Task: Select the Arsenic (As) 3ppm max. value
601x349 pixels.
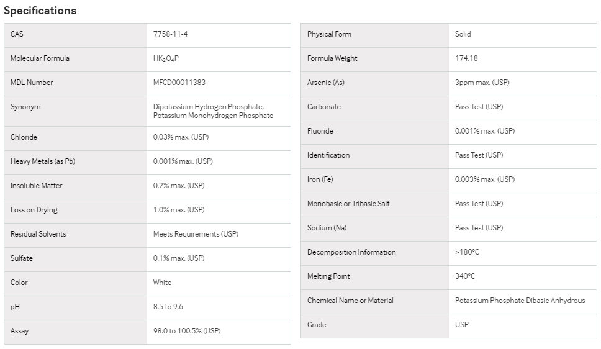Action: point(482,83)
